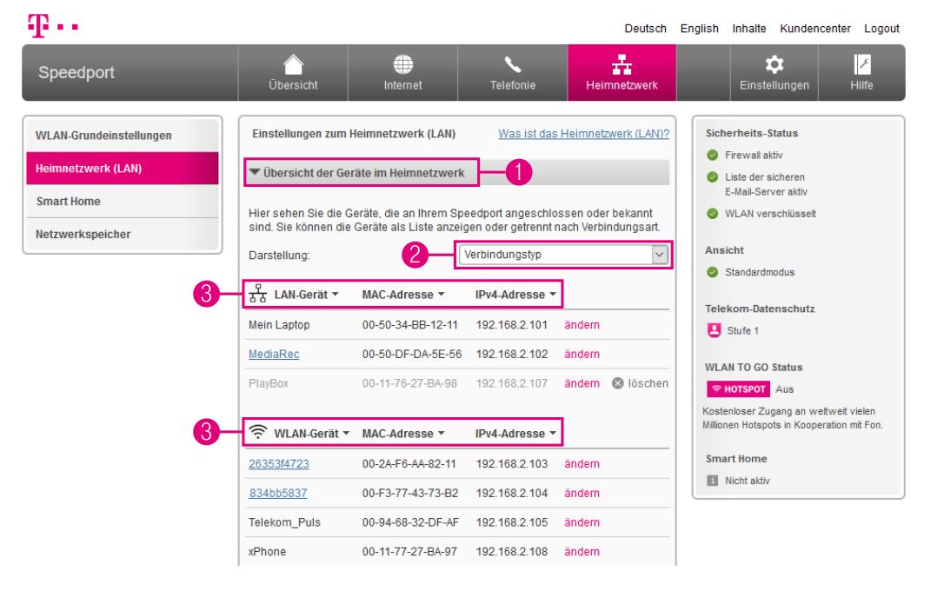944x591 pixels.
Task: Switch language to Deutsch
Action: pyautogui.click(x=645, y=29)
